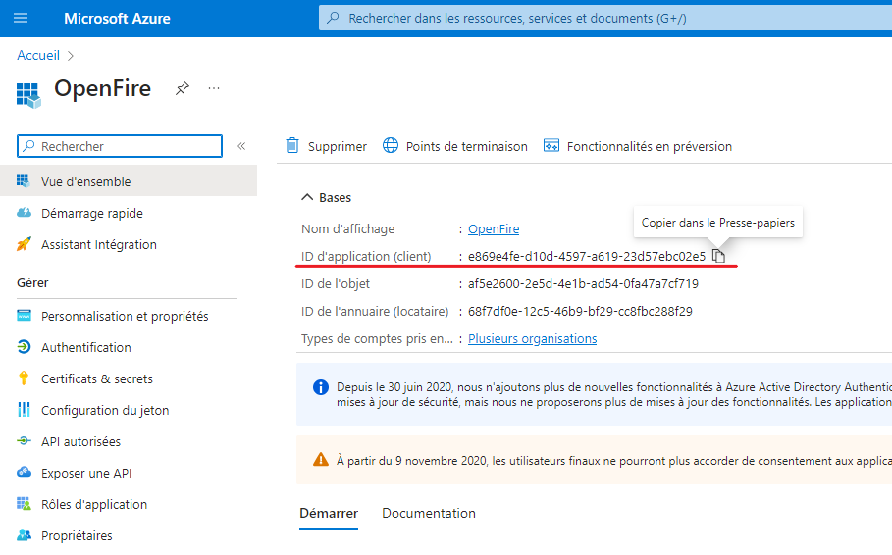Viewport: 892px width, 555px height.
Task: Select the directory tenant ID value
Action: coord(580,311)
